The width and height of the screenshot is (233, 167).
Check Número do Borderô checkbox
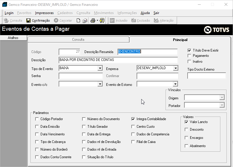(x=37, y=149)
